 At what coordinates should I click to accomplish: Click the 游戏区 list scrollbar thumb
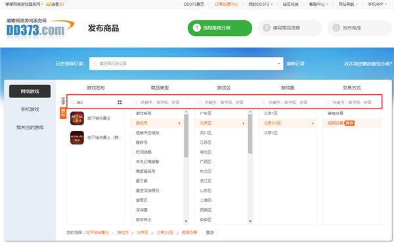250,133
